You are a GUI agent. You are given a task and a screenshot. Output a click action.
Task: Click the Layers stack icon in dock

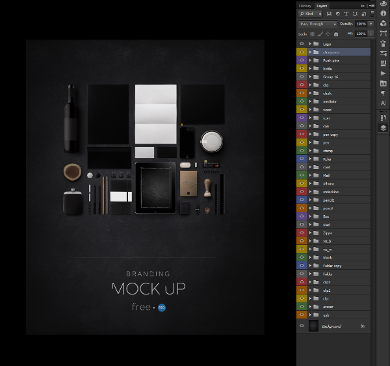pos(383,128)
